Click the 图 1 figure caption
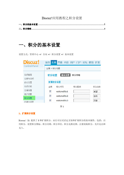 coord(62,106)
